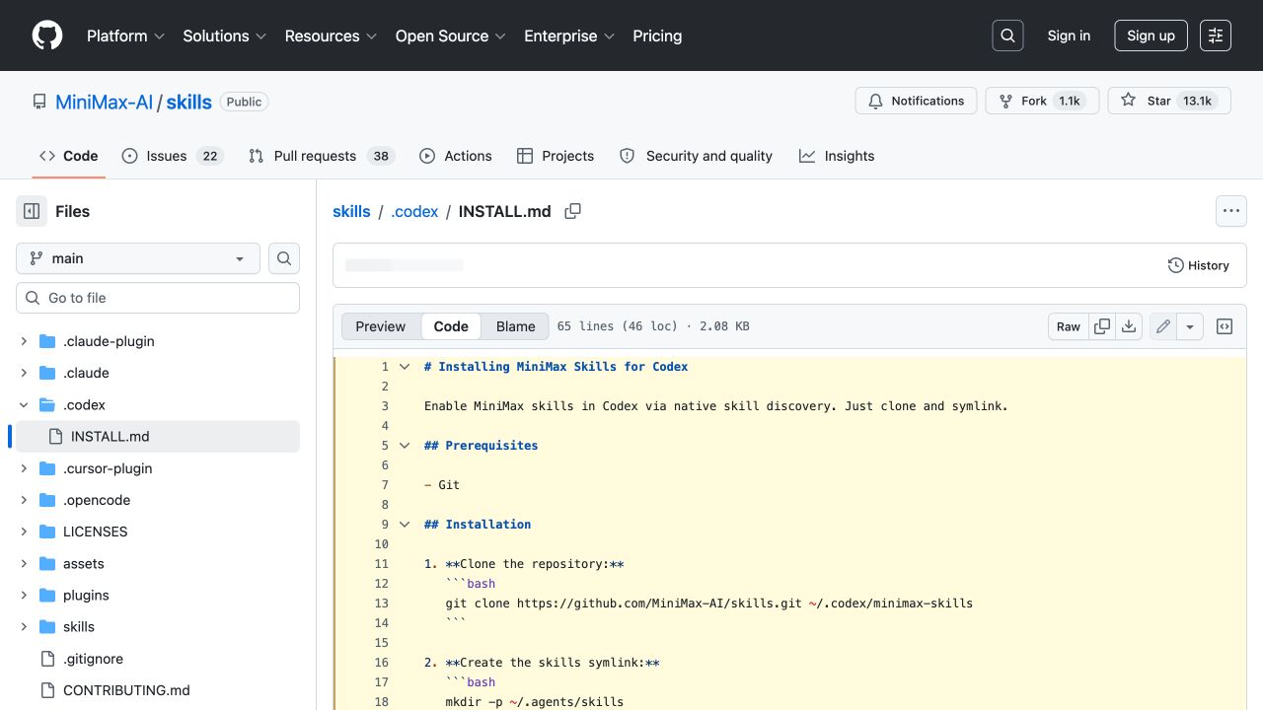The height and width of the screenshot is (710, 1263).
Task: Download raw file icon
Action: point(1130,326)
